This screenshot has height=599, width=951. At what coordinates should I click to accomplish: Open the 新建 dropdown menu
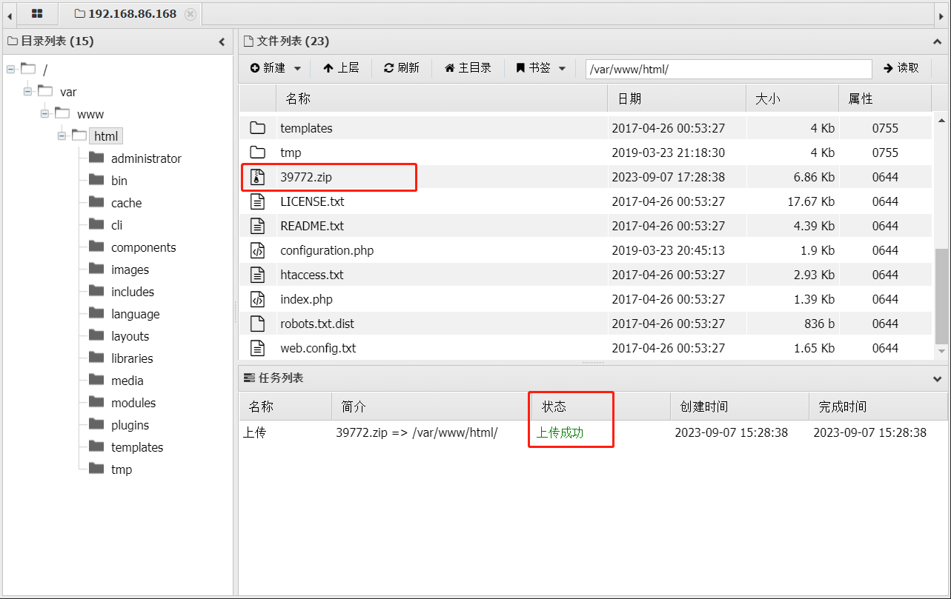[275, 68]
